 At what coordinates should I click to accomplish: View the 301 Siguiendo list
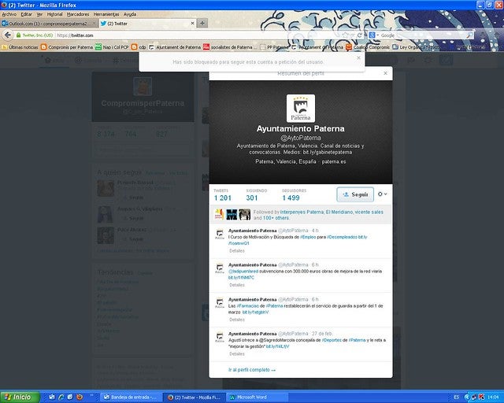pyautogui.click(x=252, y=194)
